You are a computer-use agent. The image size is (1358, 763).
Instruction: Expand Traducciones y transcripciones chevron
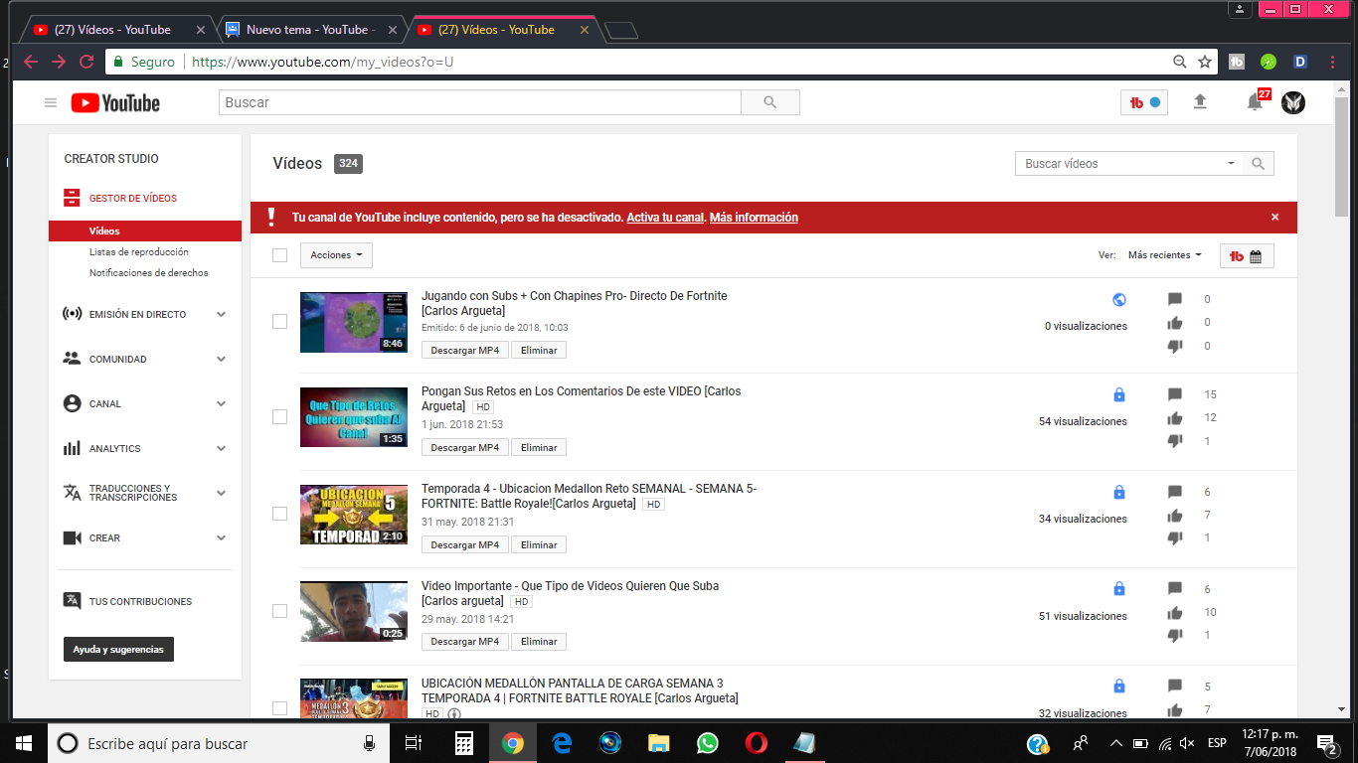point(221,493)
